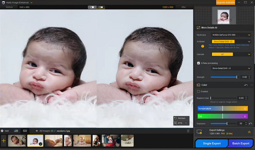Click the Restore Color value field 0.00
Image resolution: width=255 pixels, height=150 pixels.
pyautogui.click(x=241, y=98)
